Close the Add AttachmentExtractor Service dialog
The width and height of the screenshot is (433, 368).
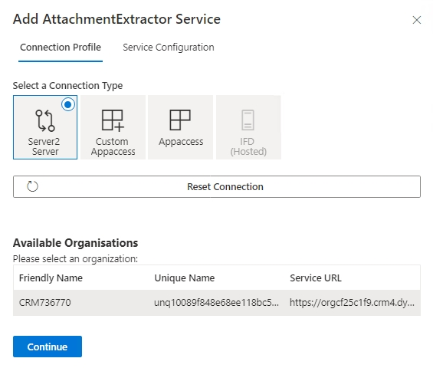coord(416,20)
